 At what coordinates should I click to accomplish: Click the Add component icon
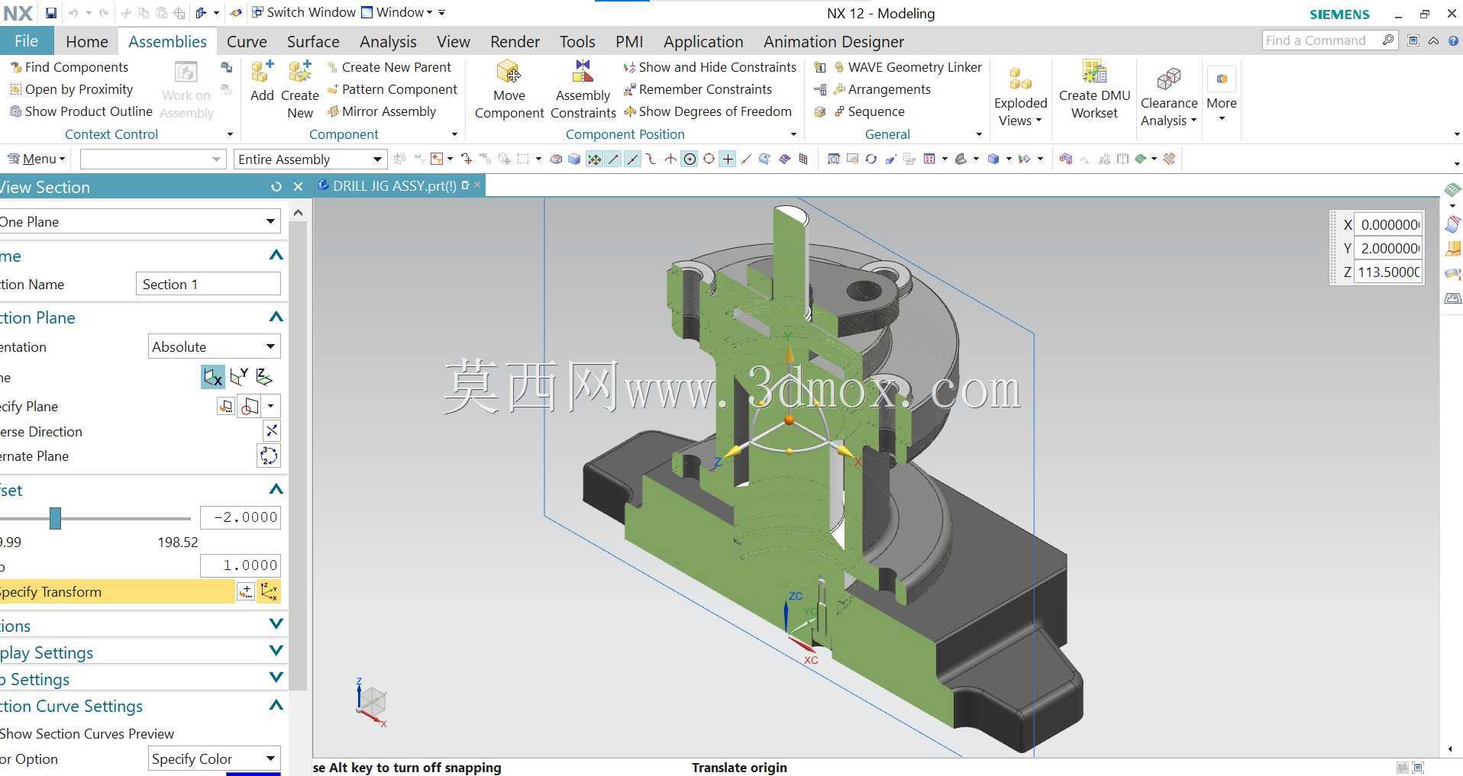[x=262, y=72]
